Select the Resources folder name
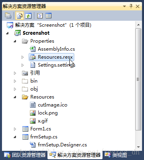 [42, 97]
